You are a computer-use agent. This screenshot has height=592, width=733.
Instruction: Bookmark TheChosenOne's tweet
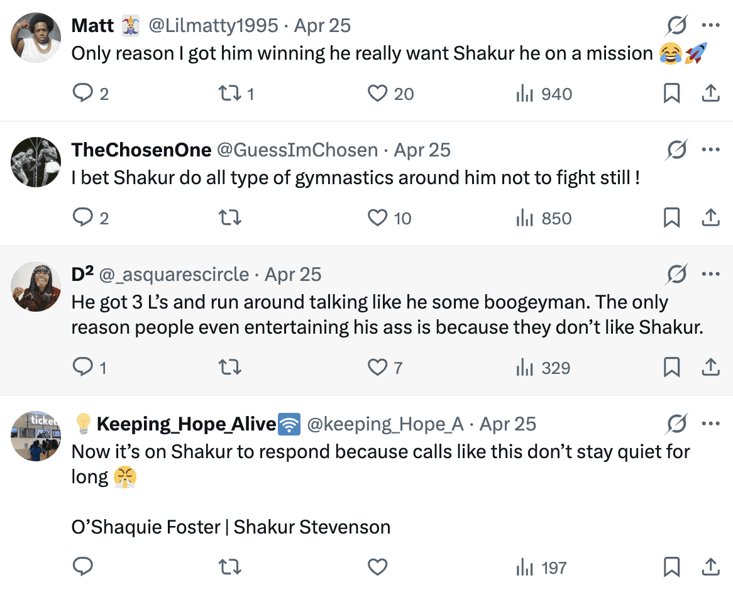(671, 218)
